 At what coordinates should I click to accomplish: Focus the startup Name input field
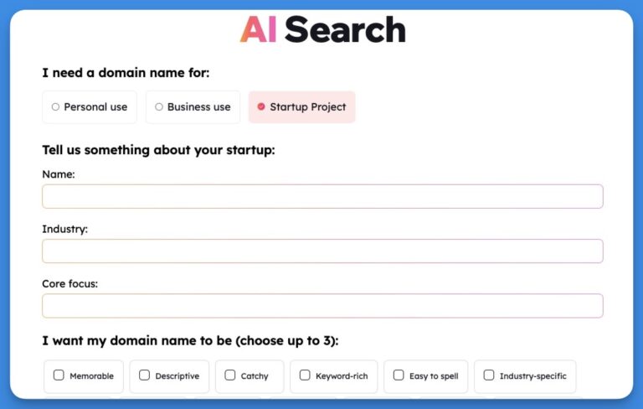pyautogui.click(x=322, y=196)
